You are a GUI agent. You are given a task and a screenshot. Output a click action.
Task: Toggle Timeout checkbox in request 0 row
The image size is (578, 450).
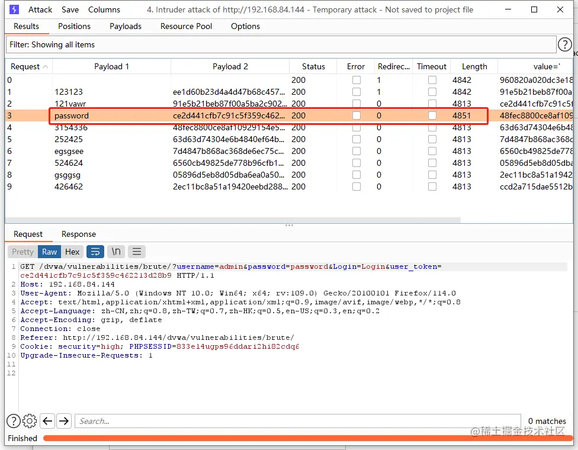coord(432,80)
